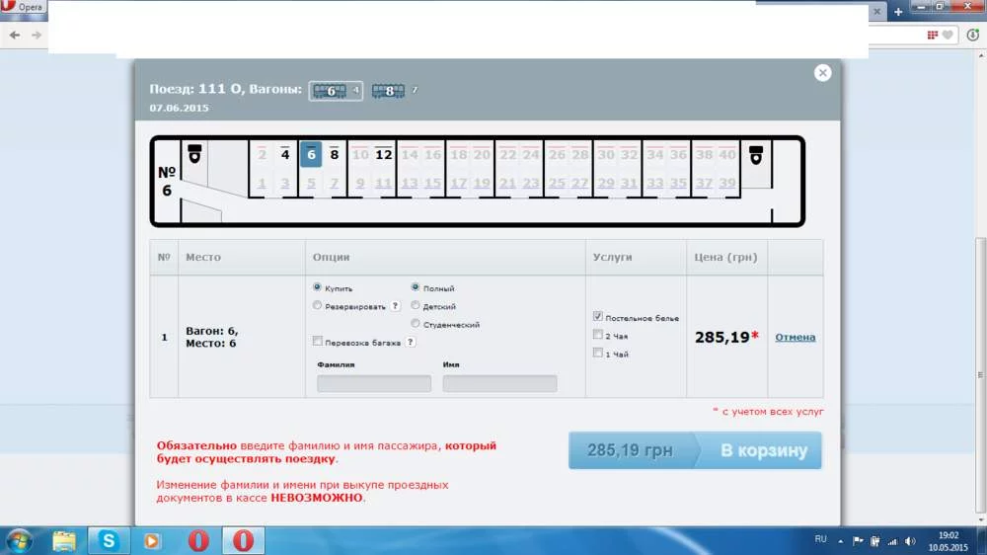Select the Студенческий ticket type
987x555 pixels.
click(x=415, y=324)
